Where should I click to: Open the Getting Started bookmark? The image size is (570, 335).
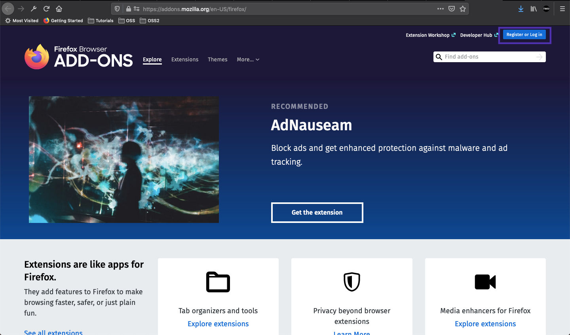point(63,21)
